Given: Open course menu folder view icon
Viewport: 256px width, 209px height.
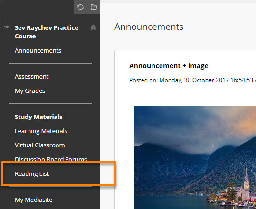Looking at the screenshot, I should point(94,7).
